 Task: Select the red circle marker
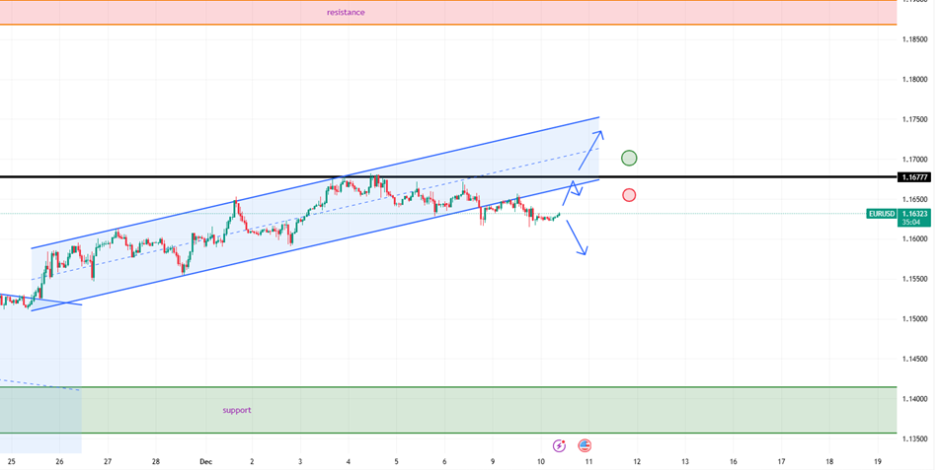629,195
